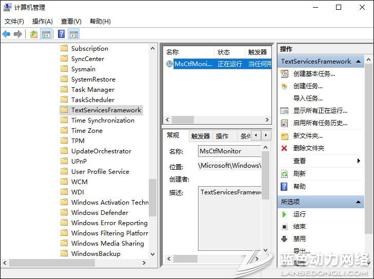Open the 查看(V) menu
374x279 pixels.
click(71, 22)
